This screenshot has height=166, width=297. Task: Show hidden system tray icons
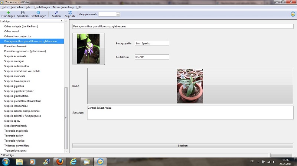pos(258,162)
